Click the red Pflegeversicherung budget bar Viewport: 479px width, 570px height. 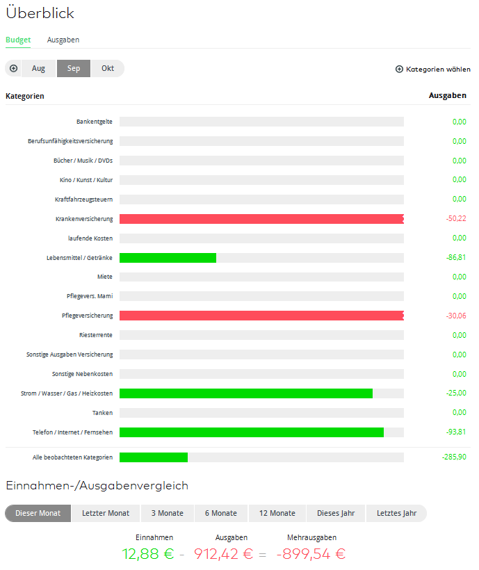(261, 316)
